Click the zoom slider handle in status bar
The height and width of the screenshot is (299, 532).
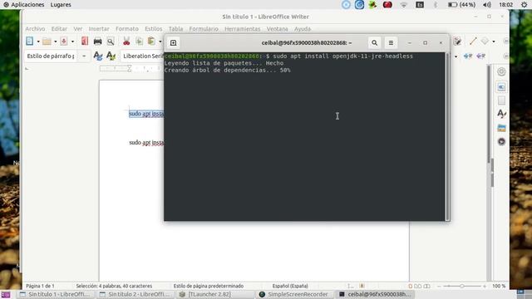pyautogui.click(x=462, y=286)
